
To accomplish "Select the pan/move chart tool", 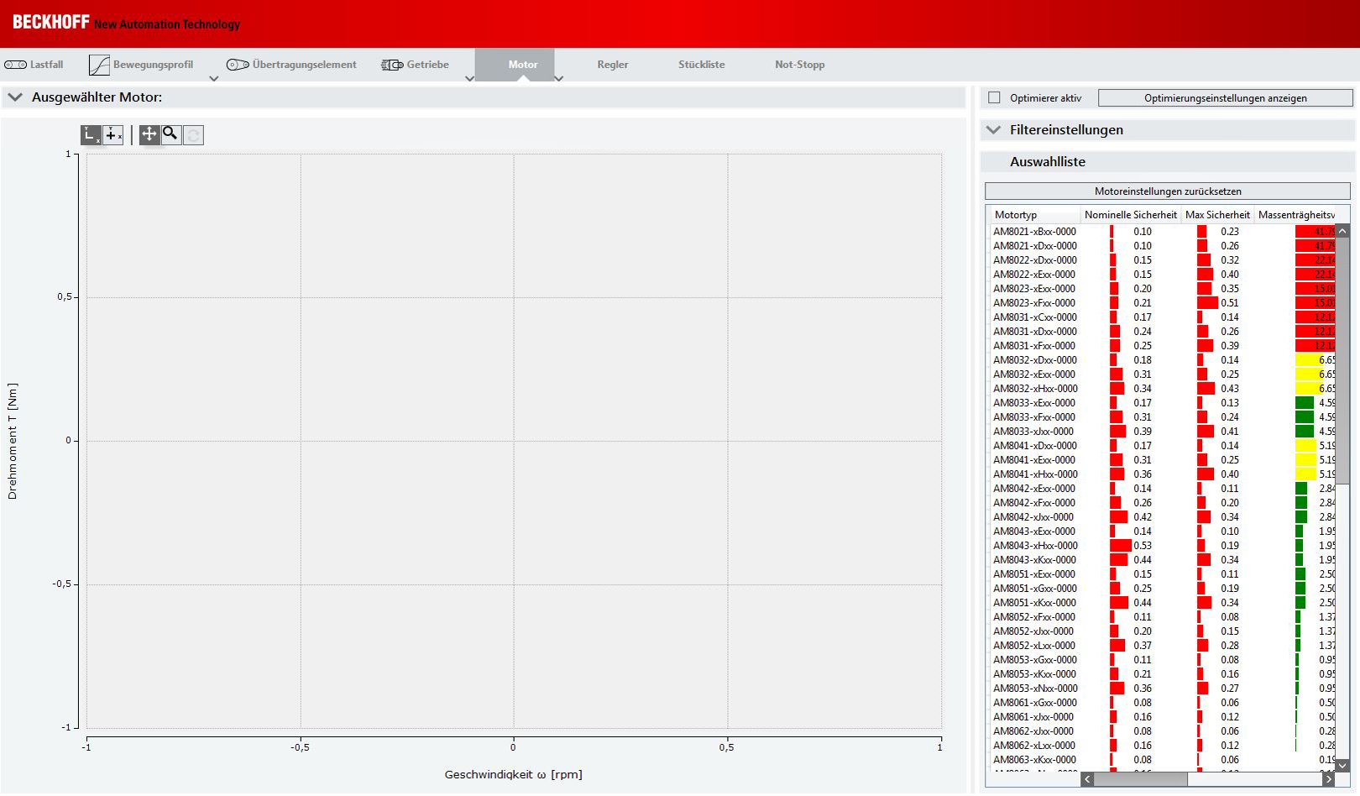I will pos(149,134).
